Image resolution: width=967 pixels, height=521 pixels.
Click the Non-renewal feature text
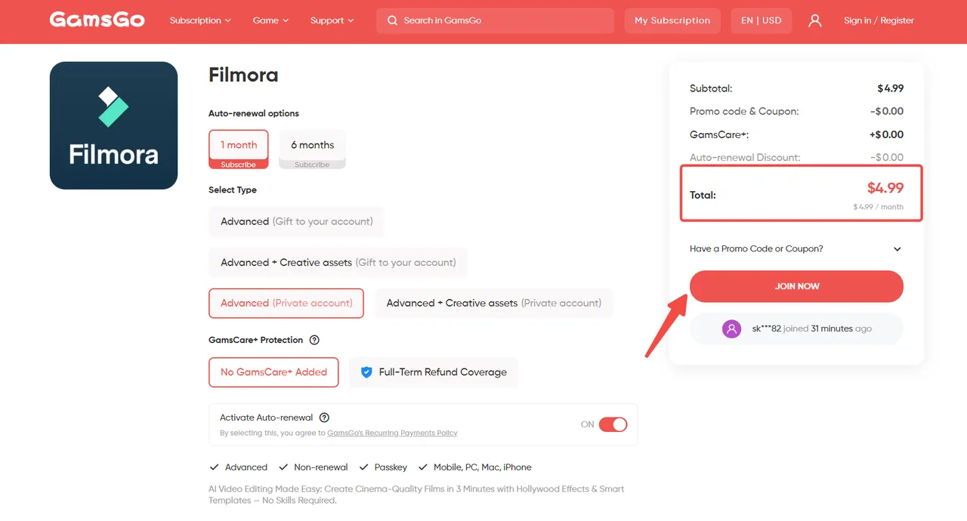click(321, 467)
